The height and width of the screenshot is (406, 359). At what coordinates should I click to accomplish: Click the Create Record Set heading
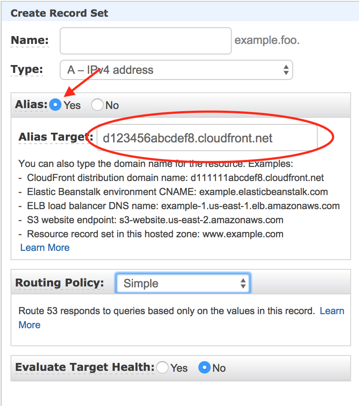point(59,13)
